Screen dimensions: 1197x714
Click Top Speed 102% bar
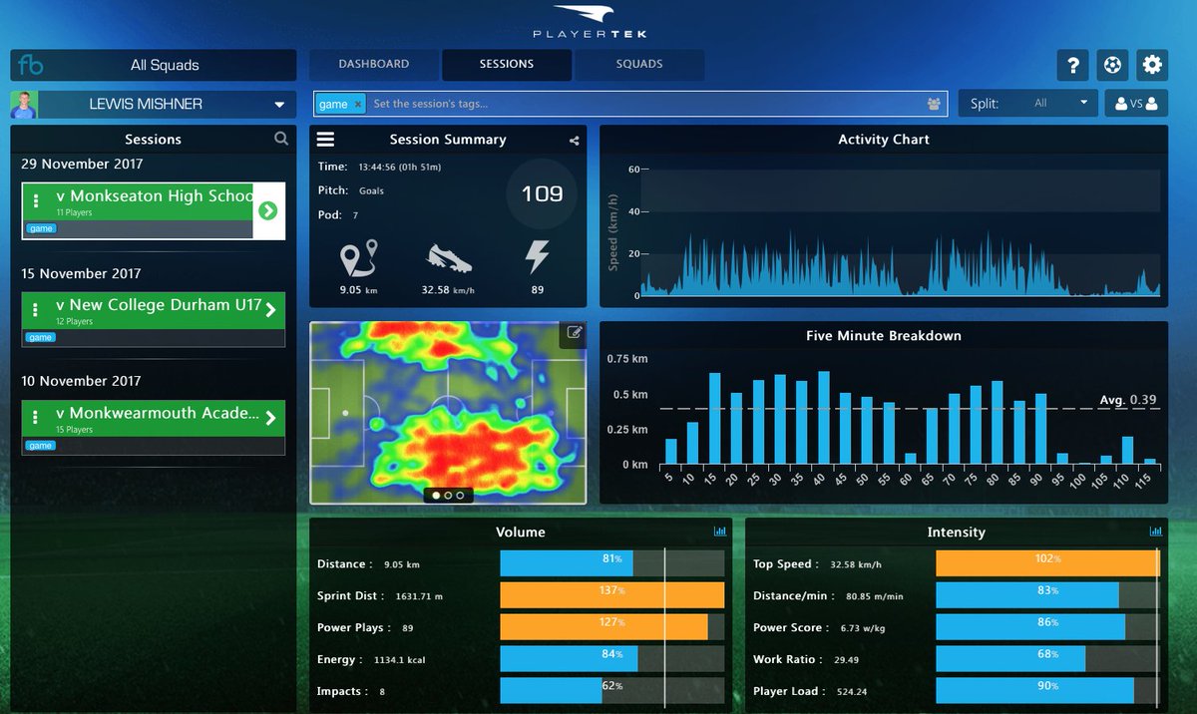tap(1047, 564)
